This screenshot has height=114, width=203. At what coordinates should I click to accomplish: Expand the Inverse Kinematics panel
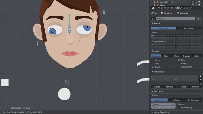tap(152, 112)
